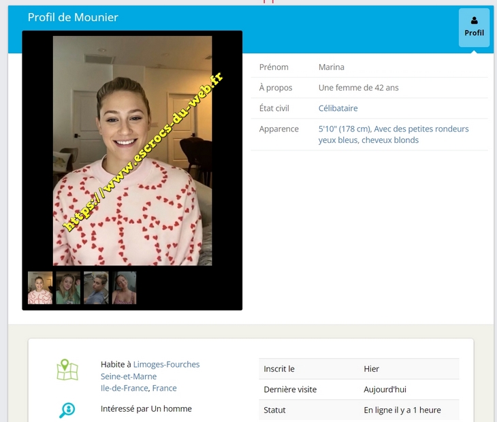Click the Dernière visite table row
Viewport: 497px width, 422px height.
pyautogui.click(x=359, y=389)
